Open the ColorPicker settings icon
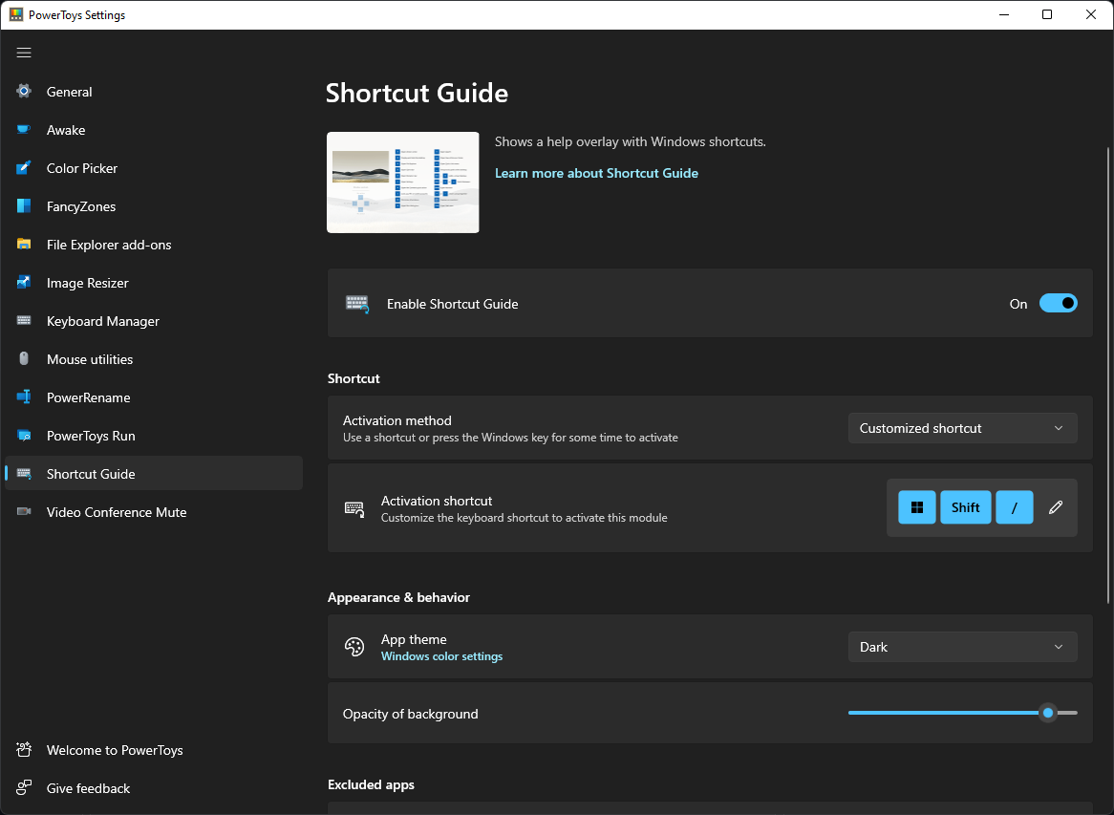The width and height of the screenshot is (1114, 815). pos(23,168)
